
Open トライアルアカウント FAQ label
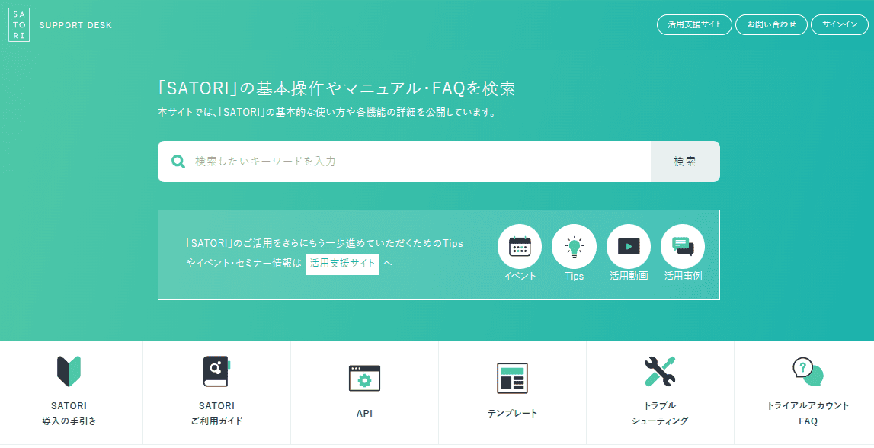point(808,414)
